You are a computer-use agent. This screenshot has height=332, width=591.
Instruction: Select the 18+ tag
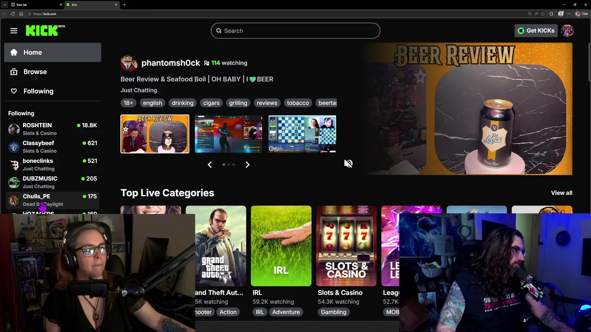click(x=128, y=103)
